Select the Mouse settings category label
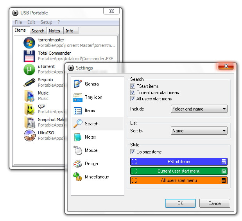The width and height of the screenshot is (242, 221). click(x=91, y=150)
